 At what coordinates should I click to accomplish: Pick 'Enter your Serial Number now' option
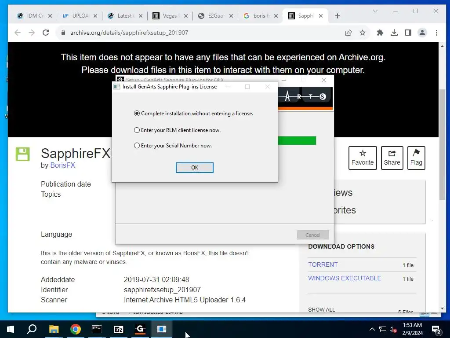(x=173, y=146)
